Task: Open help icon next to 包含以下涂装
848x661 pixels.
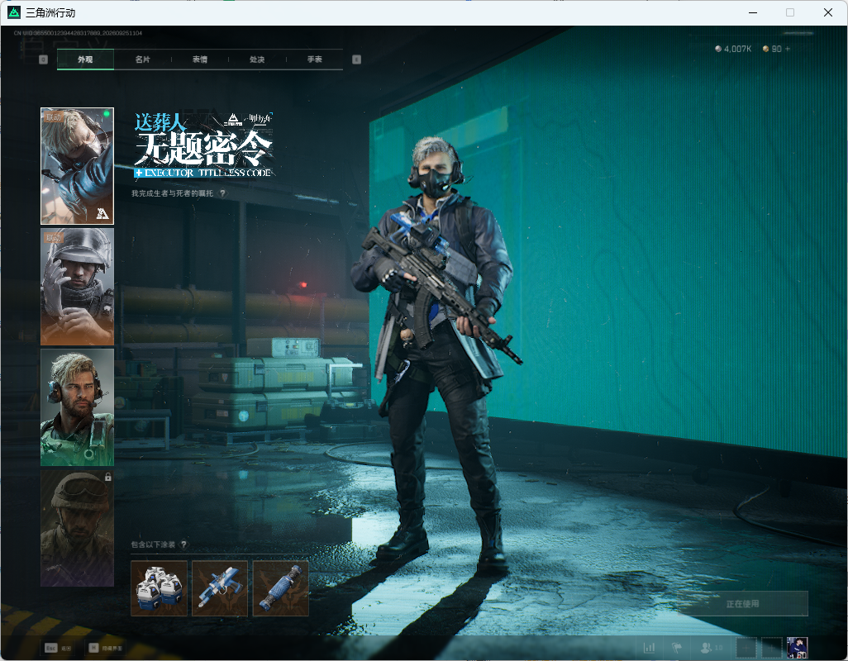Action: pos(183,544)
